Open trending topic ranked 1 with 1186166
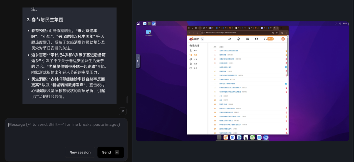 click(x=222, y=55)
